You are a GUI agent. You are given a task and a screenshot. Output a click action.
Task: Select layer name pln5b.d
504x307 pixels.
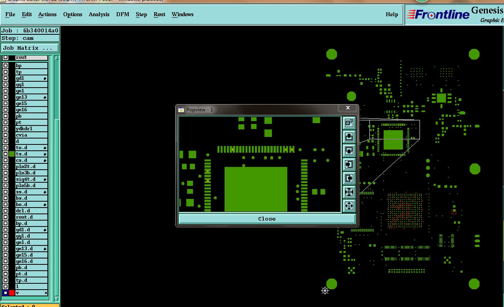coord(32,185)
